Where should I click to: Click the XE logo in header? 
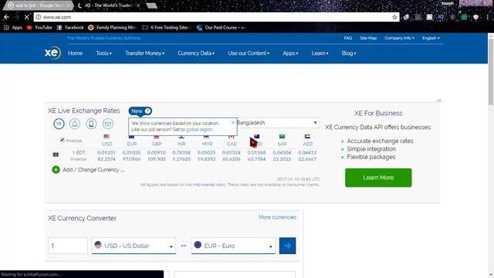pyautogui.click(x=52, y=53)
